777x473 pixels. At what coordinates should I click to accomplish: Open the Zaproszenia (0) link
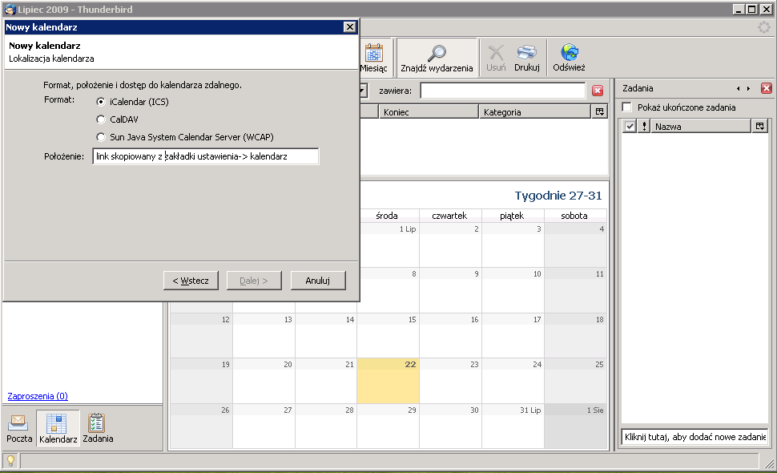pos(38,396)
